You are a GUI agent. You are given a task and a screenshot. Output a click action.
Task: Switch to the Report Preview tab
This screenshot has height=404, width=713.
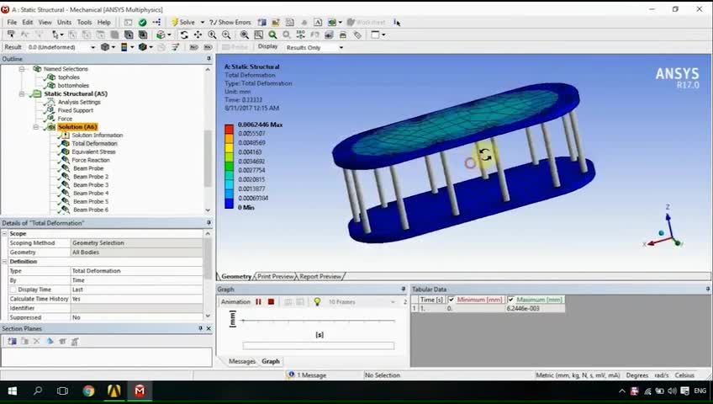[320, 276]
